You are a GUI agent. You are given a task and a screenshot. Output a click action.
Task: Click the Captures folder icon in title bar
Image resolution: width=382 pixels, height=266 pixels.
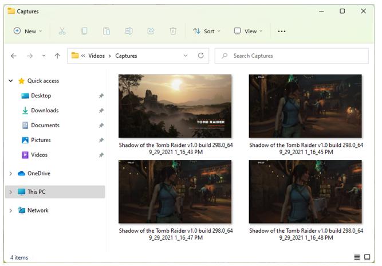click(x=11, y=11)
